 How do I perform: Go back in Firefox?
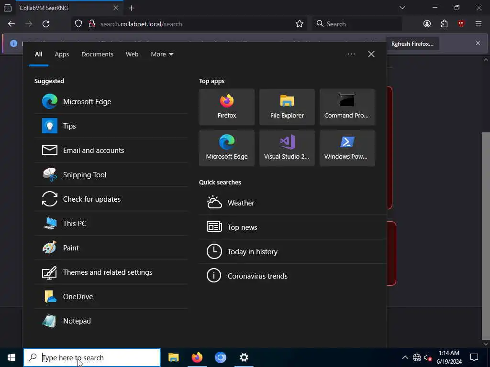11,24
